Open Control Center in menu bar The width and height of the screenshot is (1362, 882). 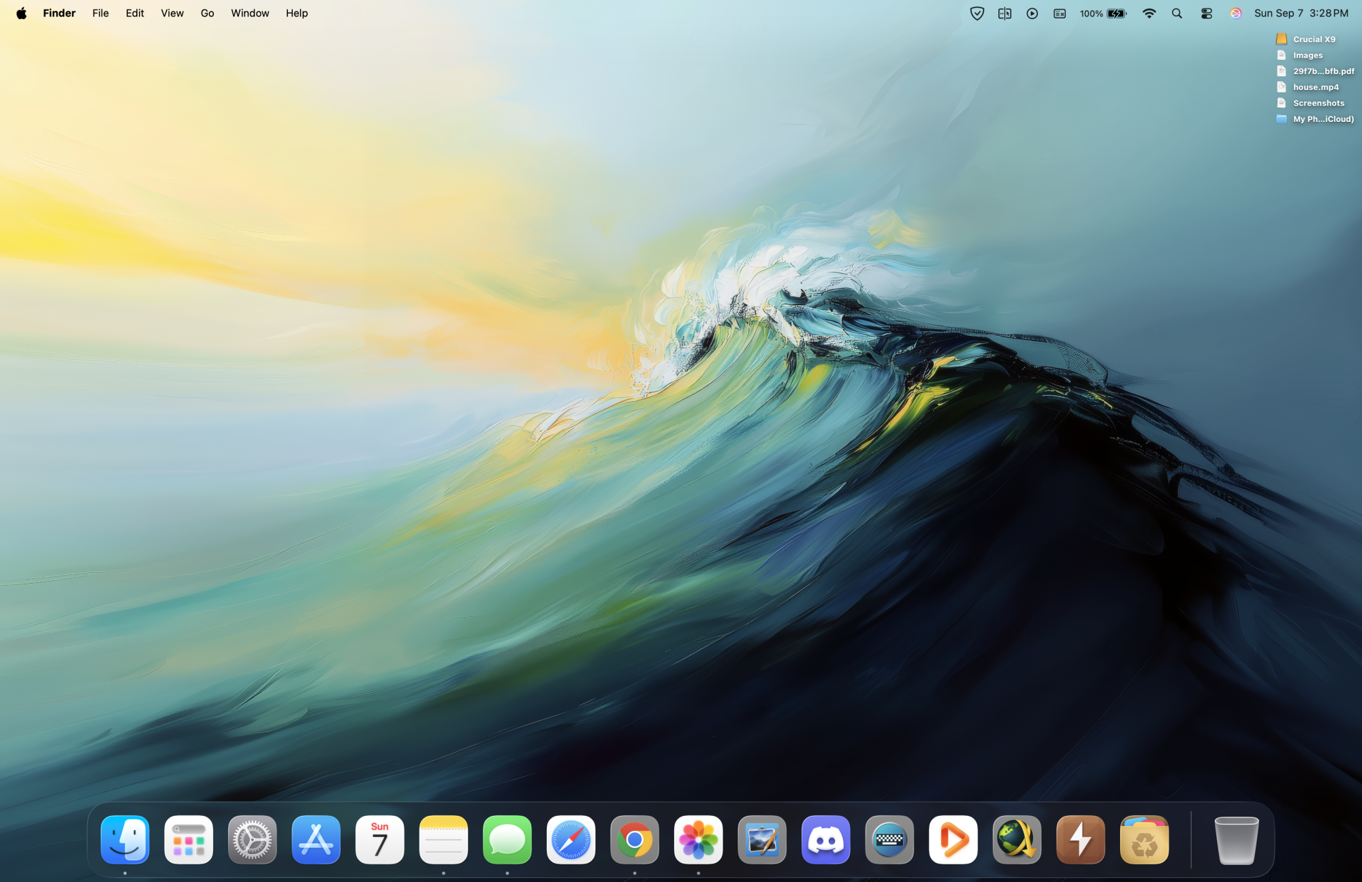click(1206, 14)
